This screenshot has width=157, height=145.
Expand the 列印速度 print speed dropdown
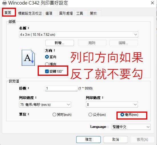[45, 105]
